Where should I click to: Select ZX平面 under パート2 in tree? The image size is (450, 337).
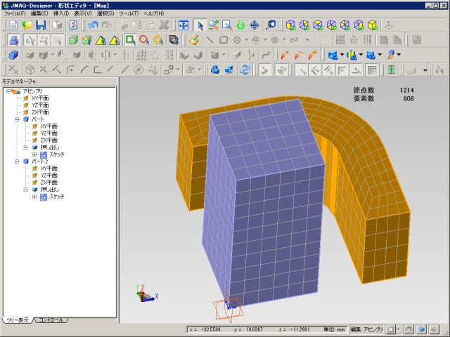pos(49,183)
